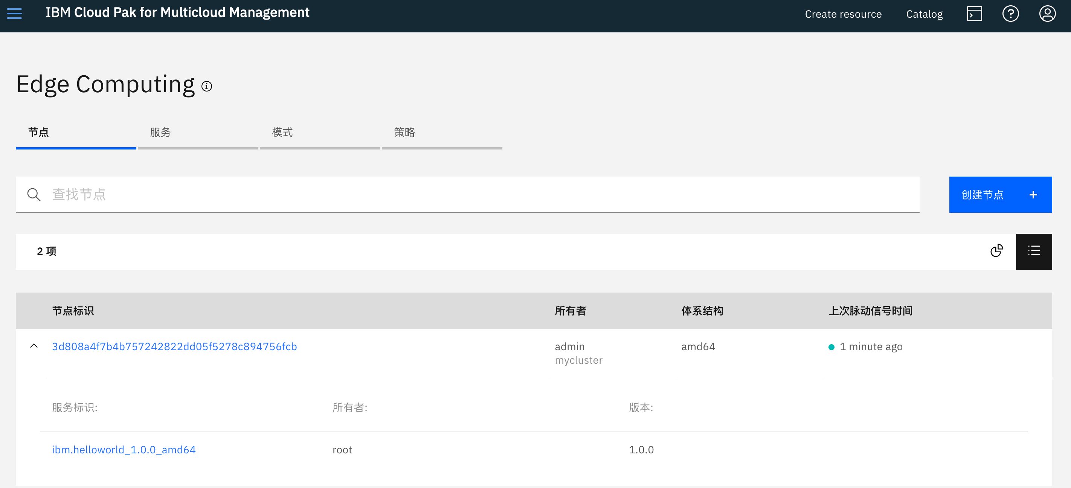Open the hamburger navigation menu

[x=14, y=14]
